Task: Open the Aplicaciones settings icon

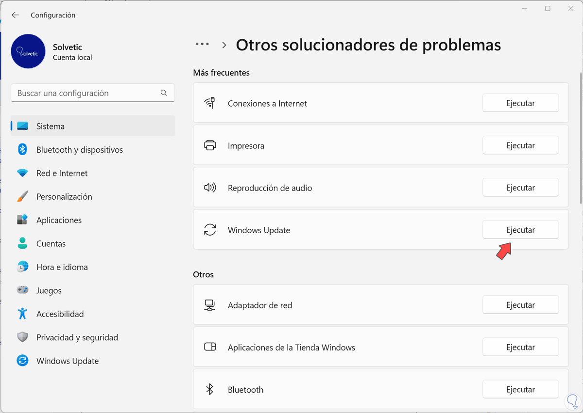Action: pos(22,220)
